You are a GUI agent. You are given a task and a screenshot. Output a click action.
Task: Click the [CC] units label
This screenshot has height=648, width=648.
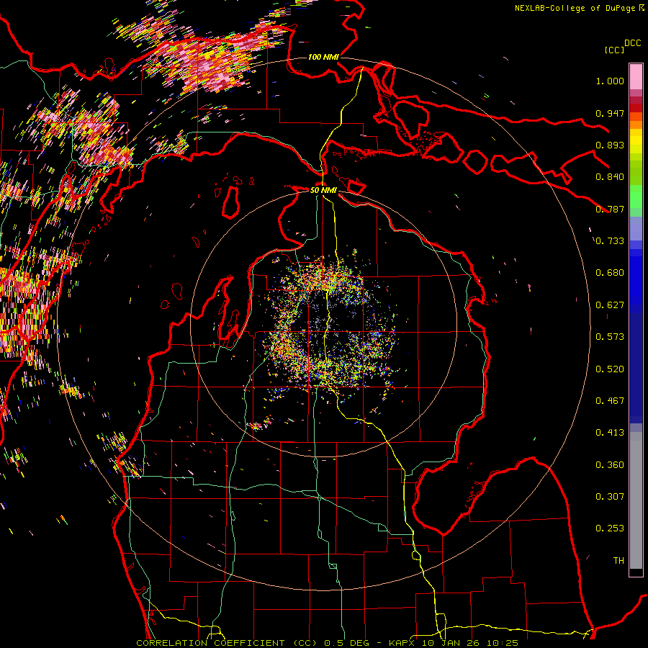coord(613,50)
